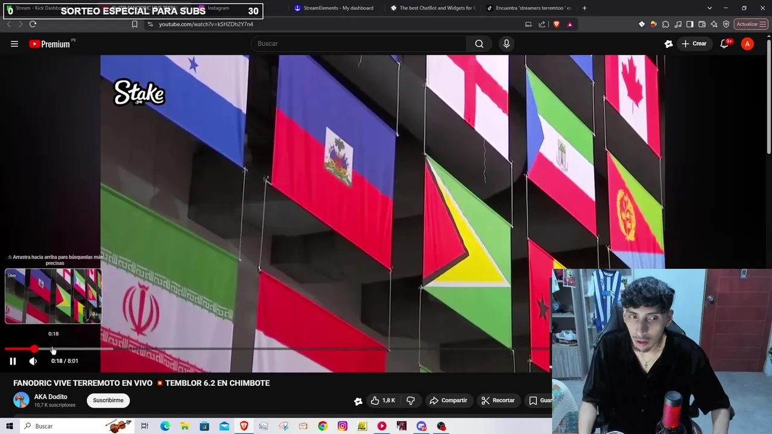The image size is (772, 434).
Task: Open Mail app from taskbar
Action: 224,426
